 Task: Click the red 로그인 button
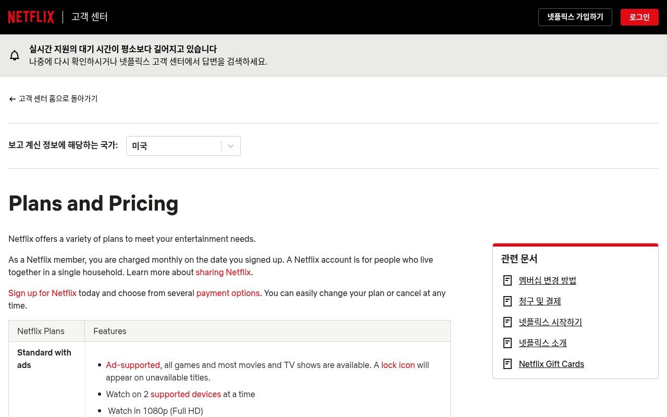point(639,17)
